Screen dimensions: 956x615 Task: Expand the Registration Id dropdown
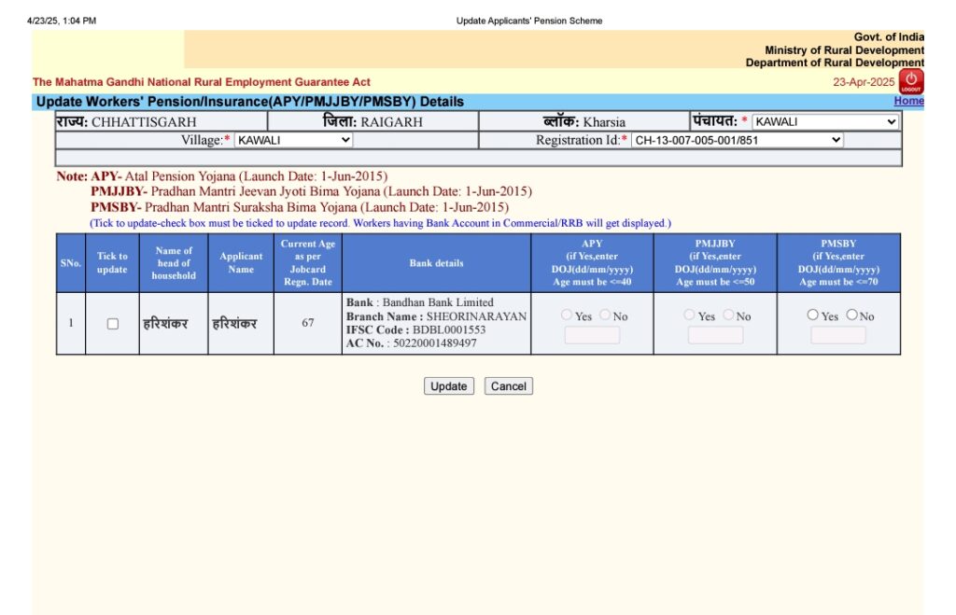[737, 140]
